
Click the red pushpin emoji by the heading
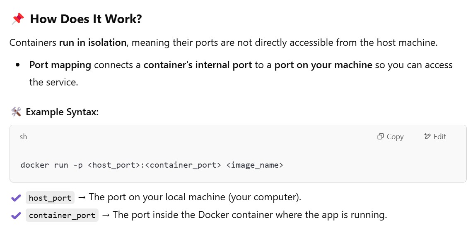(17, 19)
